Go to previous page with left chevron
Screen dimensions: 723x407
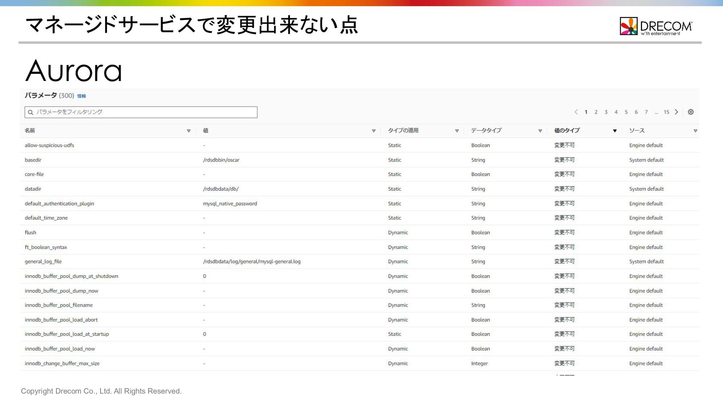click(576, 112)
